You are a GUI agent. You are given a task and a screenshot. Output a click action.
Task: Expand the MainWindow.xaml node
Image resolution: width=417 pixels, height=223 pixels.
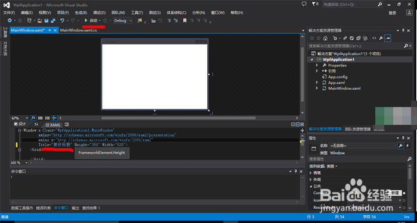click(x=317, y=89)
